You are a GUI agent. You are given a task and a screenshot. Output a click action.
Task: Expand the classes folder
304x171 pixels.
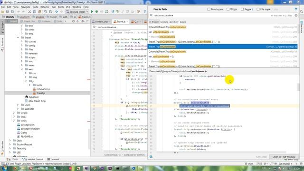click(x=22, y=41)
